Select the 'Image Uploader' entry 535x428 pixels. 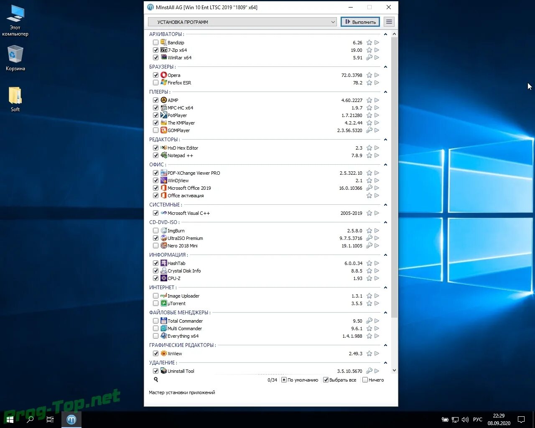pyautogui.click(x=183, y=296)
